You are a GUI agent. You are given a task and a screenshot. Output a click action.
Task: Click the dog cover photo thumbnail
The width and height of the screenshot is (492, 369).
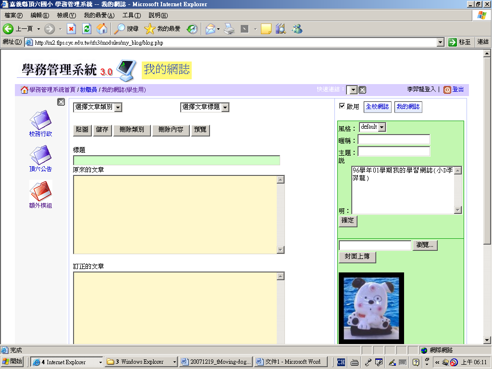(371, 307)
